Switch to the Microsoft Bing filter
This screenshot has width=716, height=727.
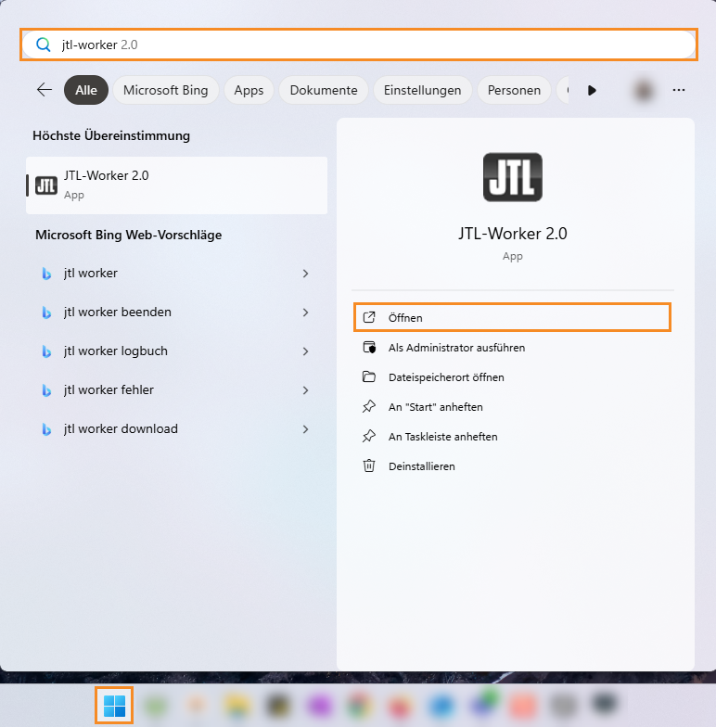166,90
